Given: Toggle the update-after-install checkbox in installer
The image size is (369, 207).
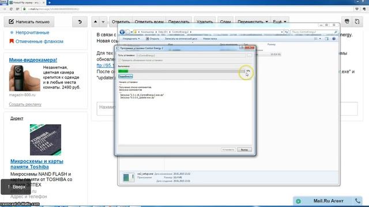Looking at the screenshot, I should 119,60.
